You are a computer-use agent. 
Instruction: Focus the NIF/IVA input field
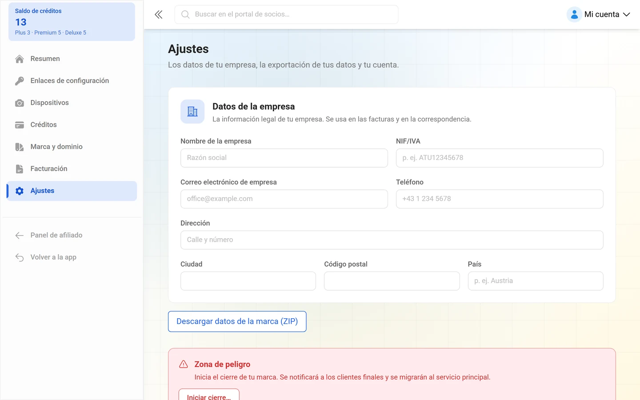click(x=500, y=158)
